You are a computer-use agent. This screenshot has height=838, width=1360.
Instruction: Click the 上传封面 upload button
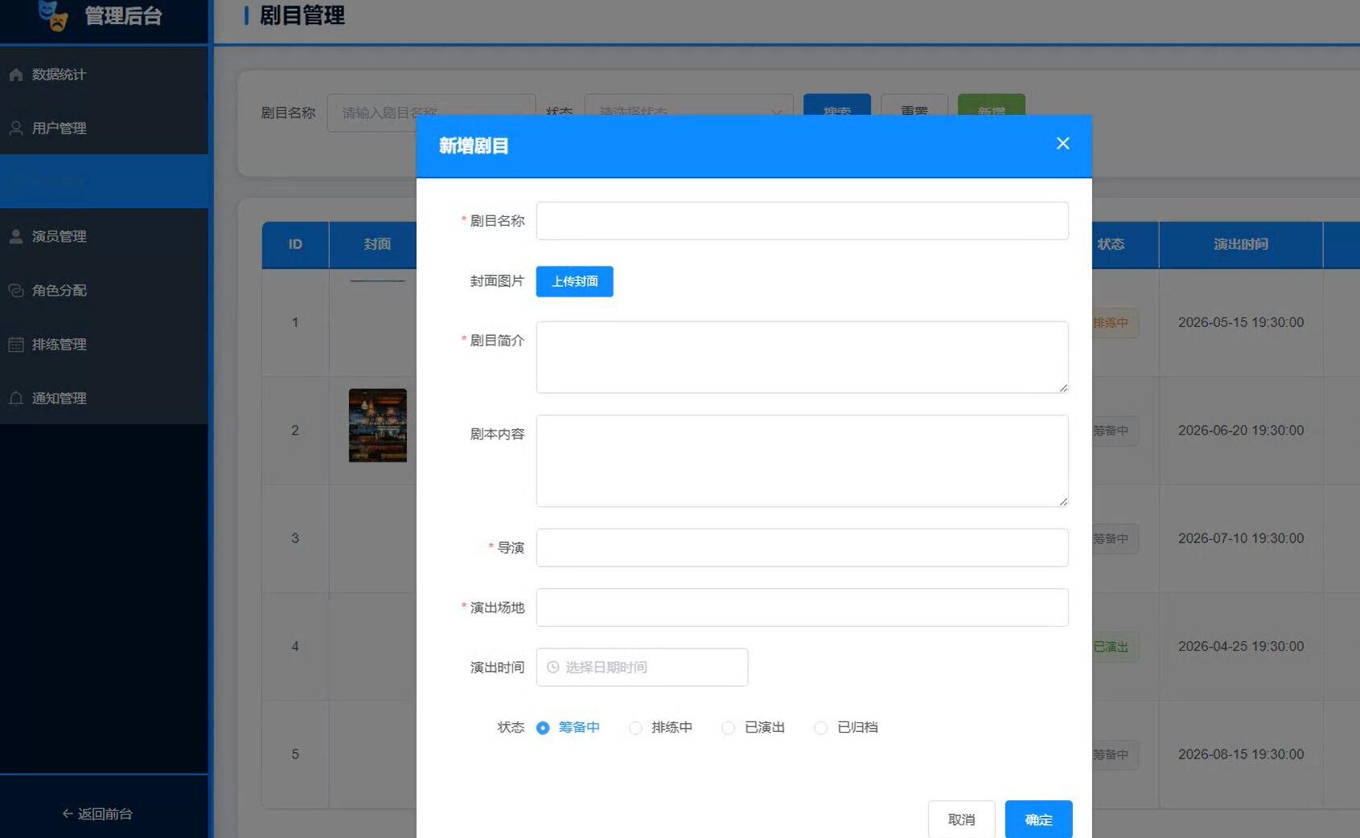coord(574,281)
